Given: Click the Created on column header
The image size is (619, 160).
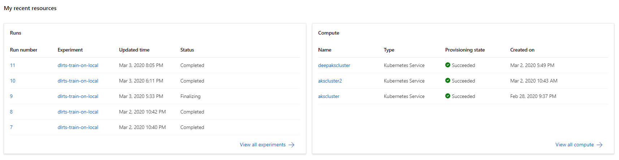Looking at the screenshot, I should 522,50.
